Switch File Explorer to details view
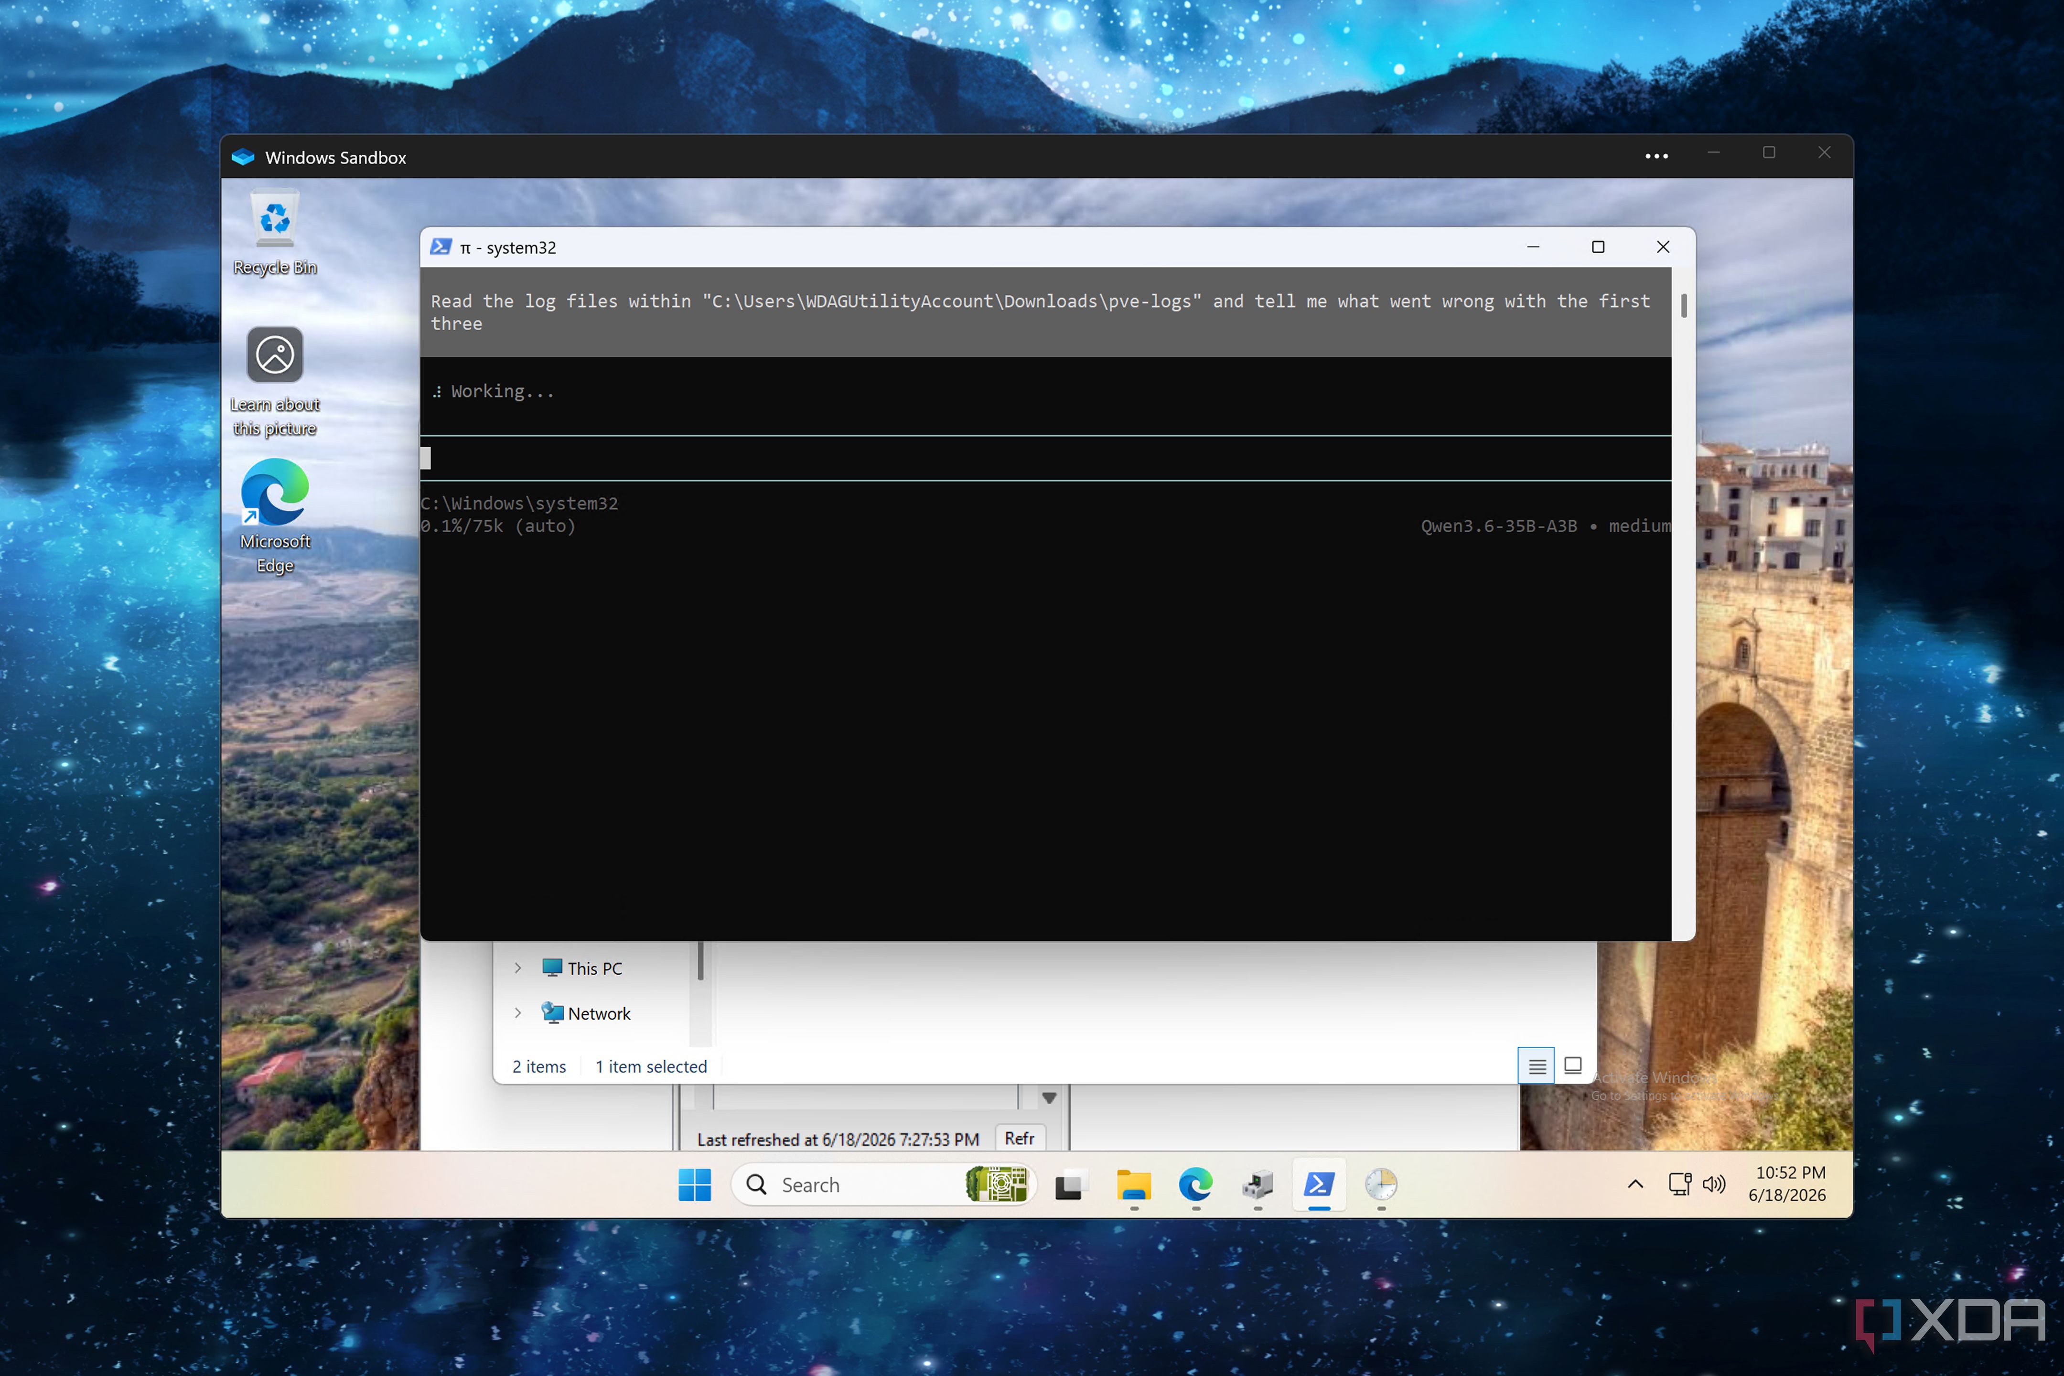This screenshot has height=1376, width=2064. 1536,1066
